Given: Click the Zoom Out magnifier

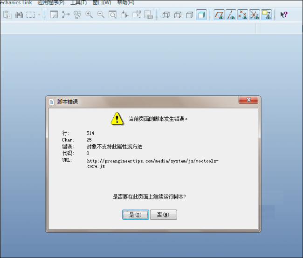Looking at the screenshot, I should 101,15.
